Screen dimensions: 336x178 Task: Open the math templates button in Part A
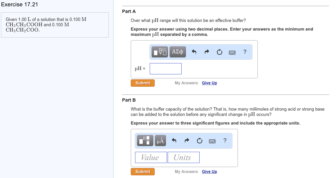(160, 52)
